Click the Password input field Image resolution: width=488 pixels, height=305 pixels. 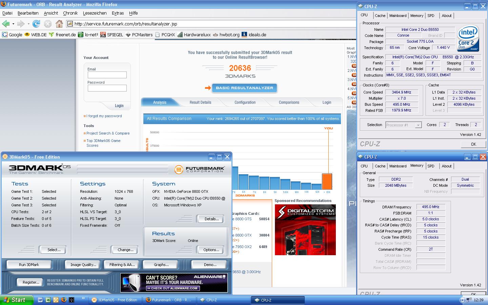pyautogui.click(x=107, y=88)
